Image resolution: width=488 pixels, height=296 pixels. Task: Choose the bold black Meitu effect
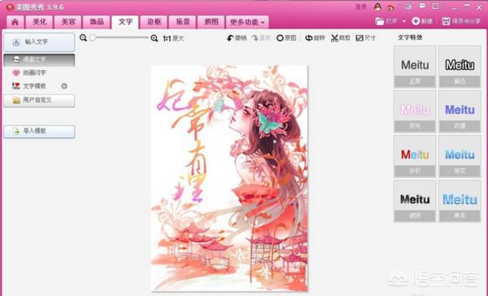click(415, 201)
